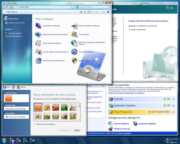180x144 pixels.
Task: Open Printers and Other Hardware icon
Action: [x=75, y=26]
